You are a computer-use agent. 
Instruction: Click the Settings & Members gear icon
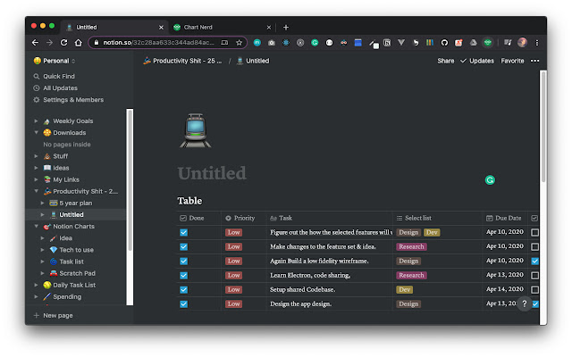pos(36,99)
